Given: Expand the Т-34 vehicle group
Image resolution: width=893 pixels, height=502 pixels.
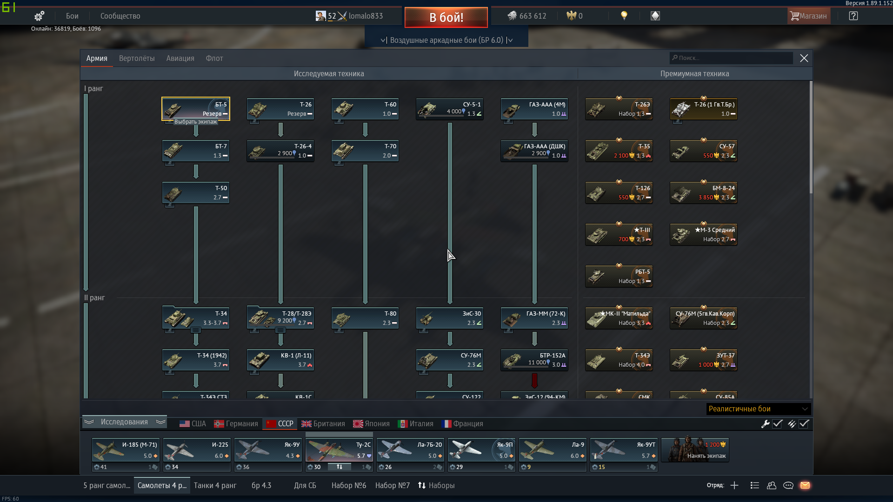Looking at the screenshot, I should (x=196, y=330).
